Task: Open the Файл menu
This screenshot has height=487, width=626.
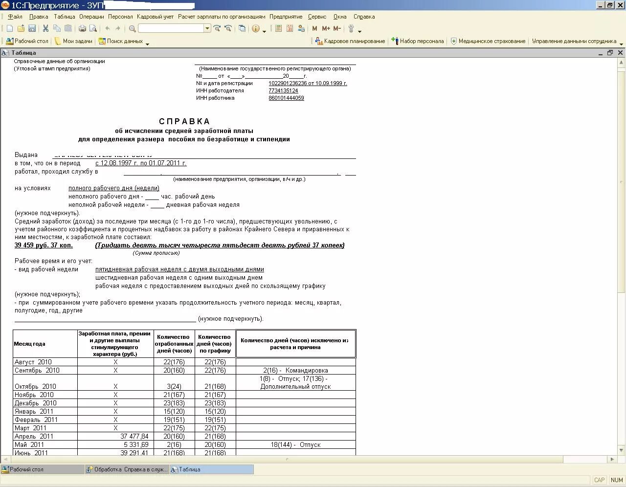Action: tap(15, 17)
